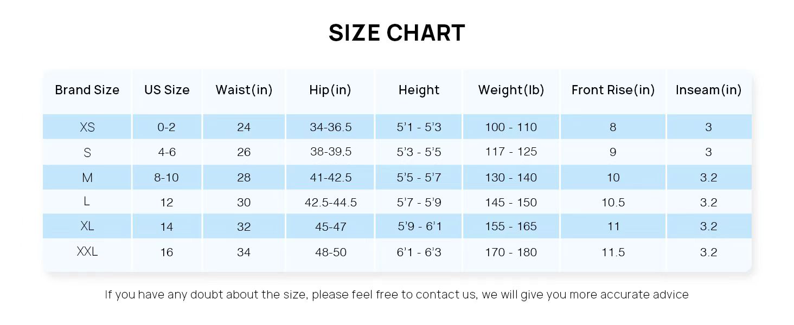Select the Weight(lb) column header
The image size is (794, 325).
[x=511, y=90]
